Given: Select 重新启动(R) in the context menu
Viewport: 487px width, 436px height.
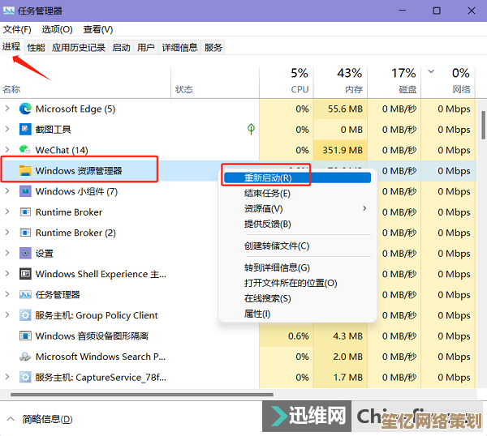Looking at the screenshot, I should [267, 178].
